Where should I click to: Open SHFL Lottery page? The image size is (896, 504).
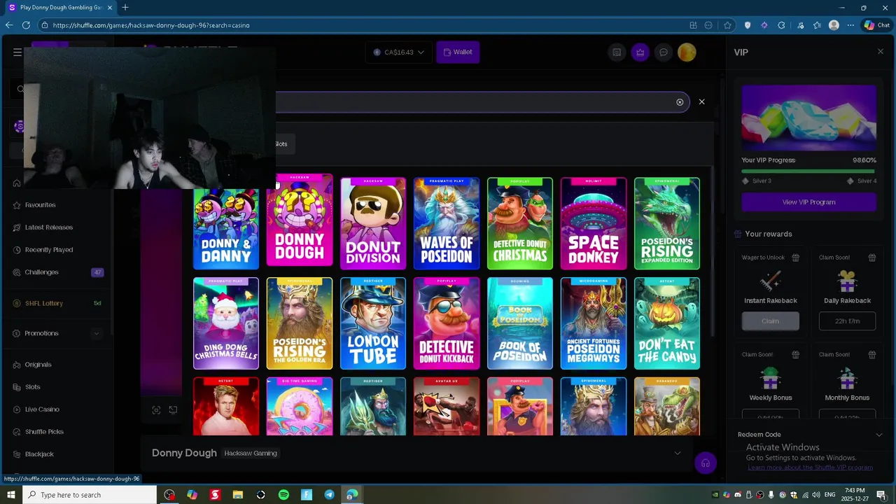coord(44,303)
